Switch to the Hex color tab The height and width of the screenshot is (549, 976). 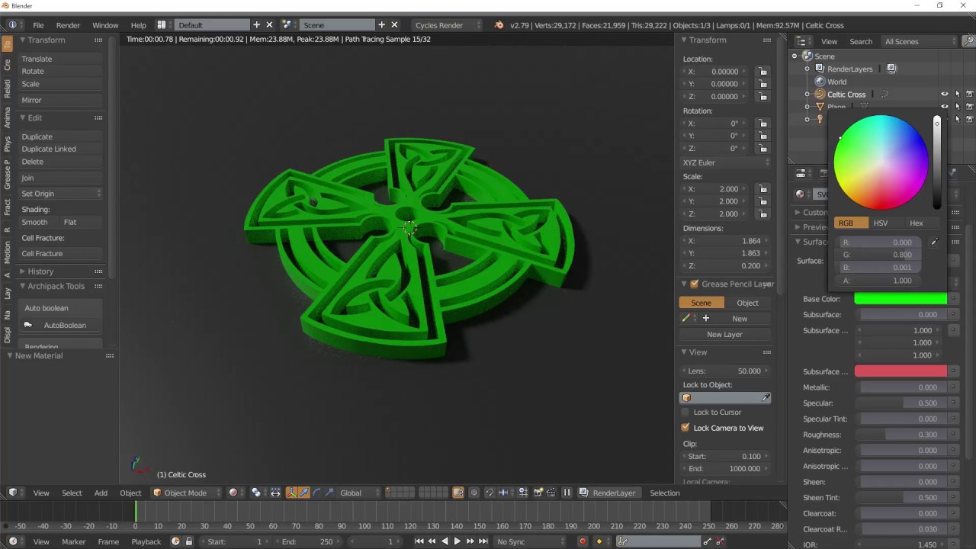(916, 223)
